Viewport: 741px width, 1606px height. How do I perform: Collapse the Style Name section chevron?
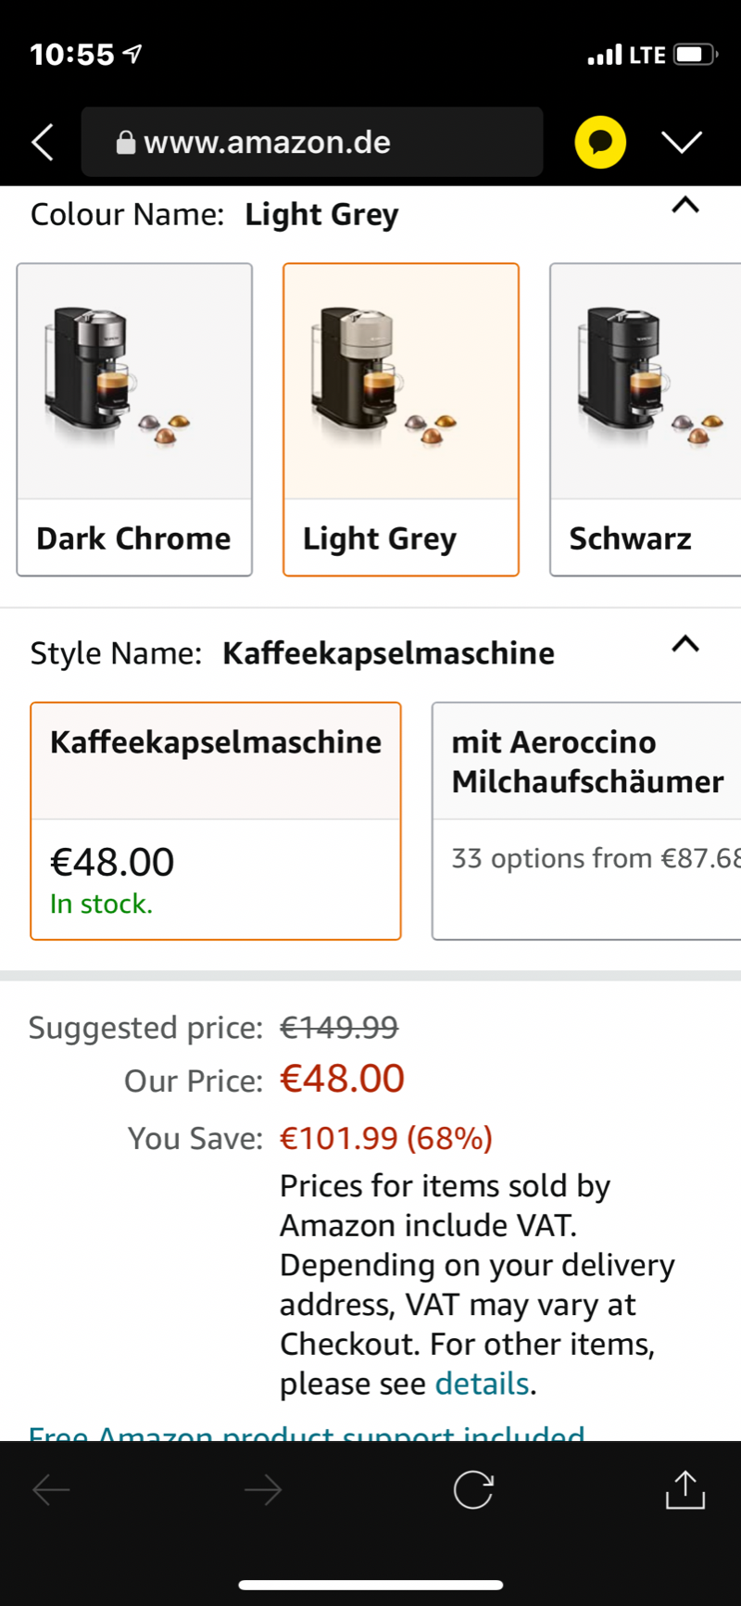point(685,643)
